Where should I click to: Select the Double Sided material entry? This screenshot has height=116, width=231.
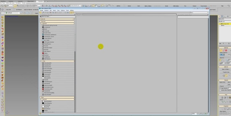(x=58, y=33)
